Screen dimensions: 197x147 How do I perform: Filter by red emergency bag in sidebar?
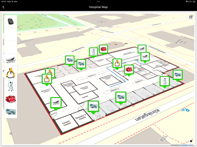coord(11,99)
